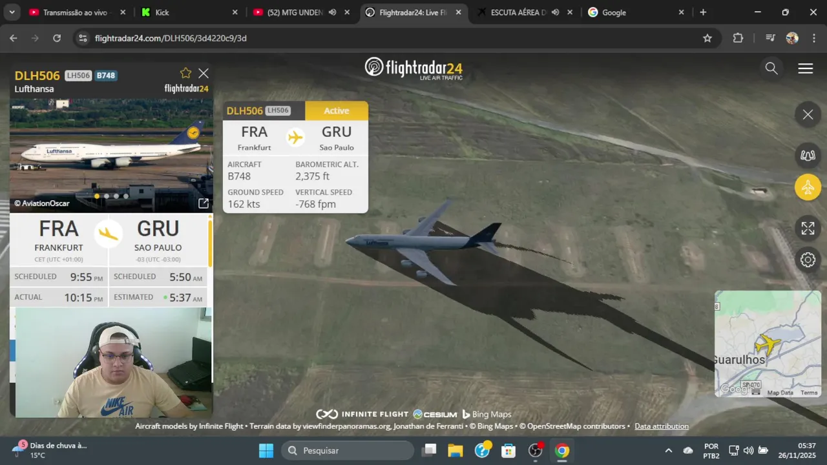This screenshot has width=827, height=465.
Task: Open the Flightradar24 search icon
Action: pos(771,68)
